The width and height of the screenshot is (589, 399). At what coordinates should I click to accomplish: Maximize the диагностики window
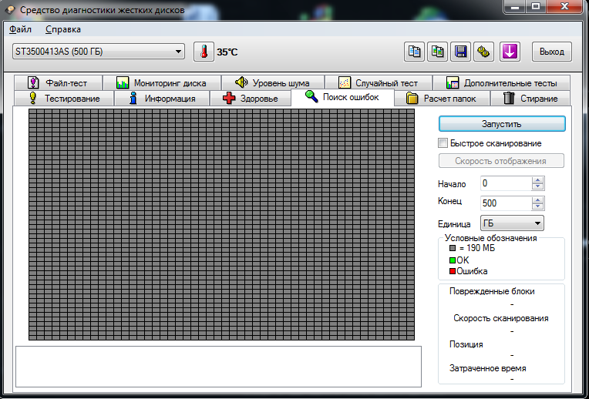(536, 6)
